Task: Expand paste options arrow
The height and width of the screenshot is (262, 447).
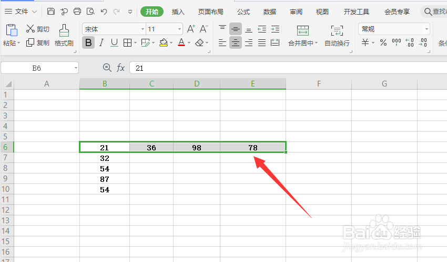Action: click(x=18, y=43)
